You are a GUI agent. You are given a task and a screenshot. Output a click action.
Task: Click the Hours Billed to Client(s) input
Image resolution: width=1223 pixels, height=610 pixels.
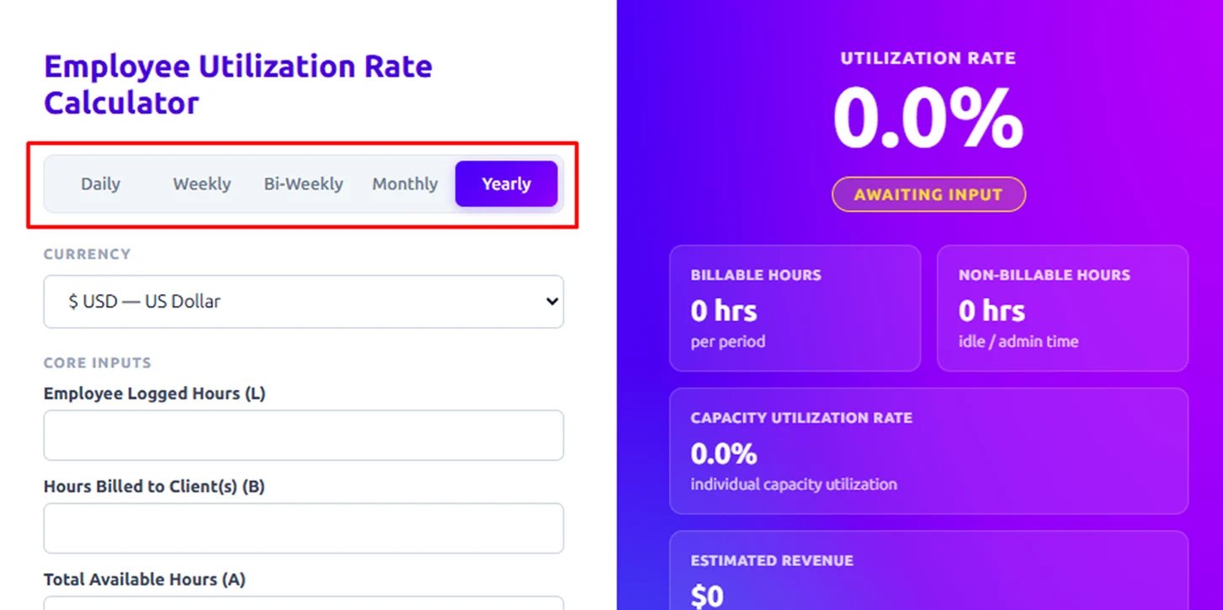[x=303, y=528]
